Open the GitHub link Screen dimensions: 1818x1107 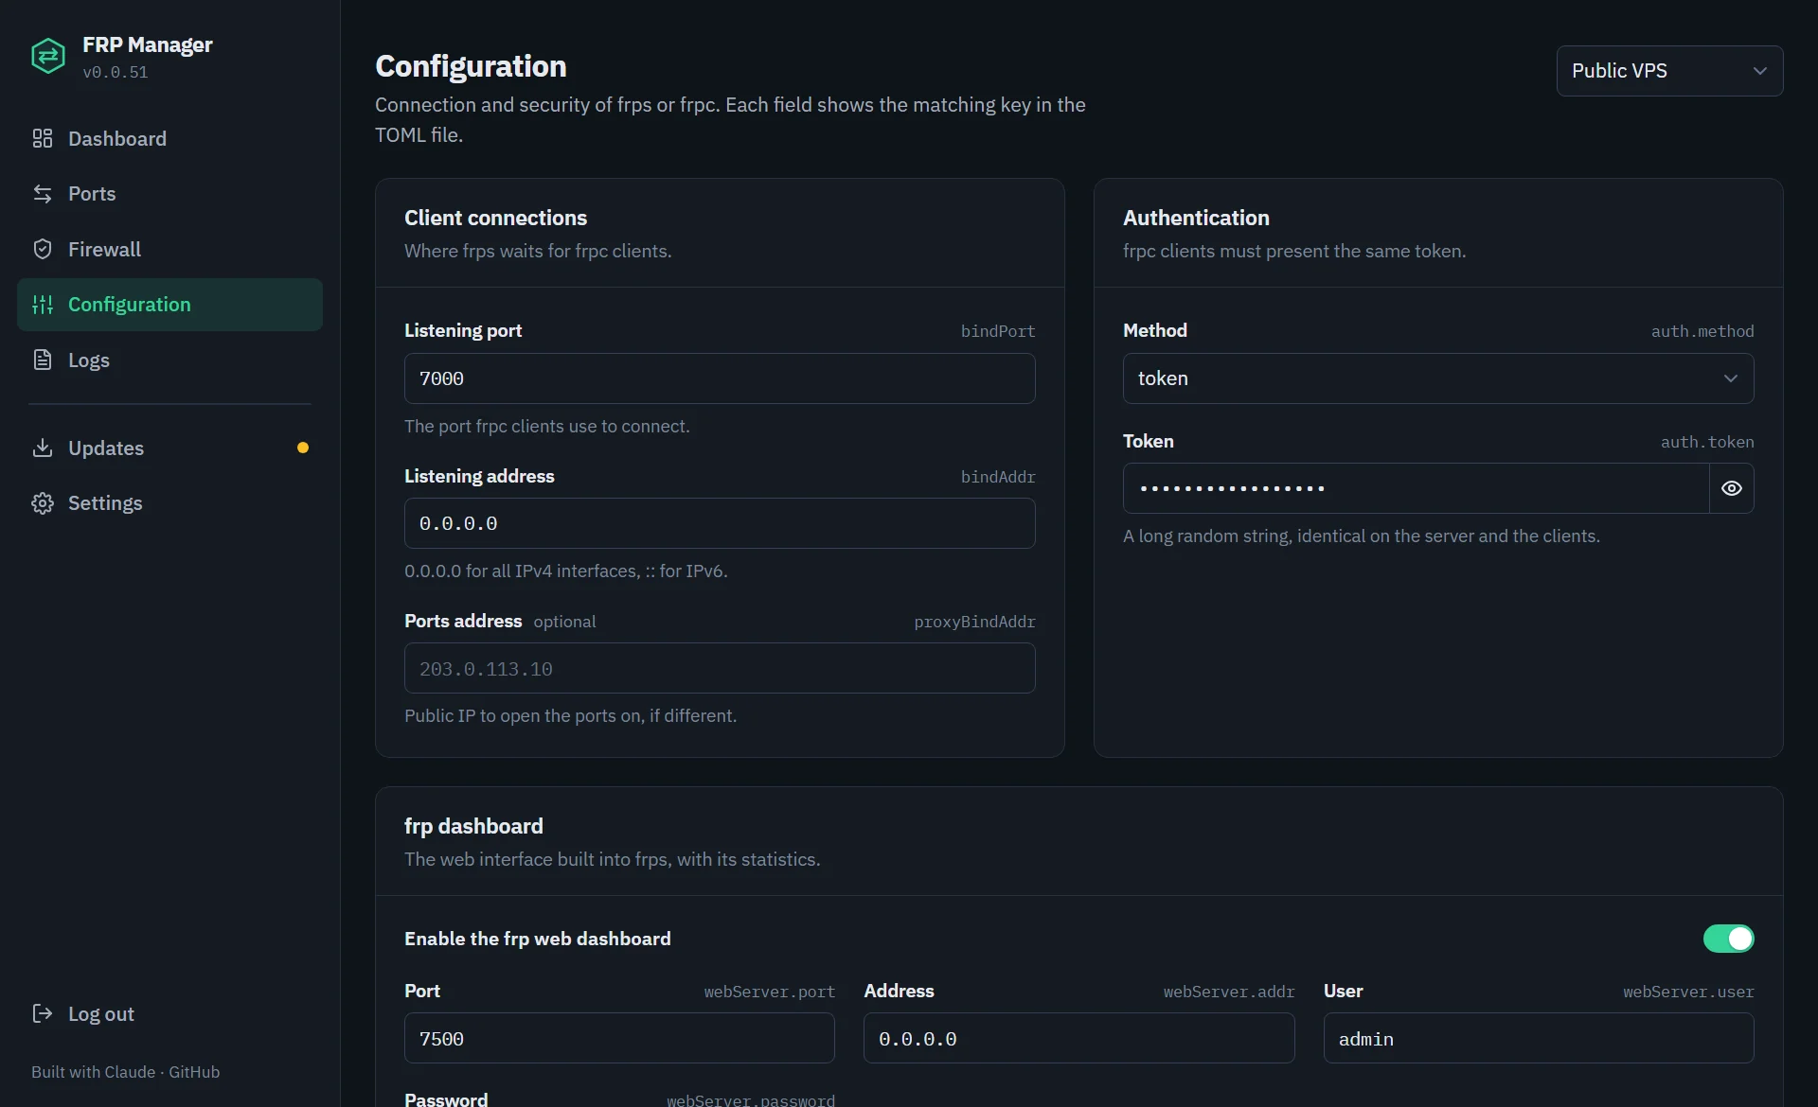point(194,1072)
